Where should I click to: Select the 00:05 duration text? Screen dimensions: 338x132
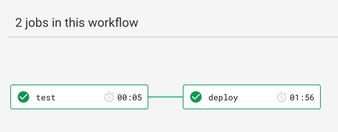tap(130, 98)
